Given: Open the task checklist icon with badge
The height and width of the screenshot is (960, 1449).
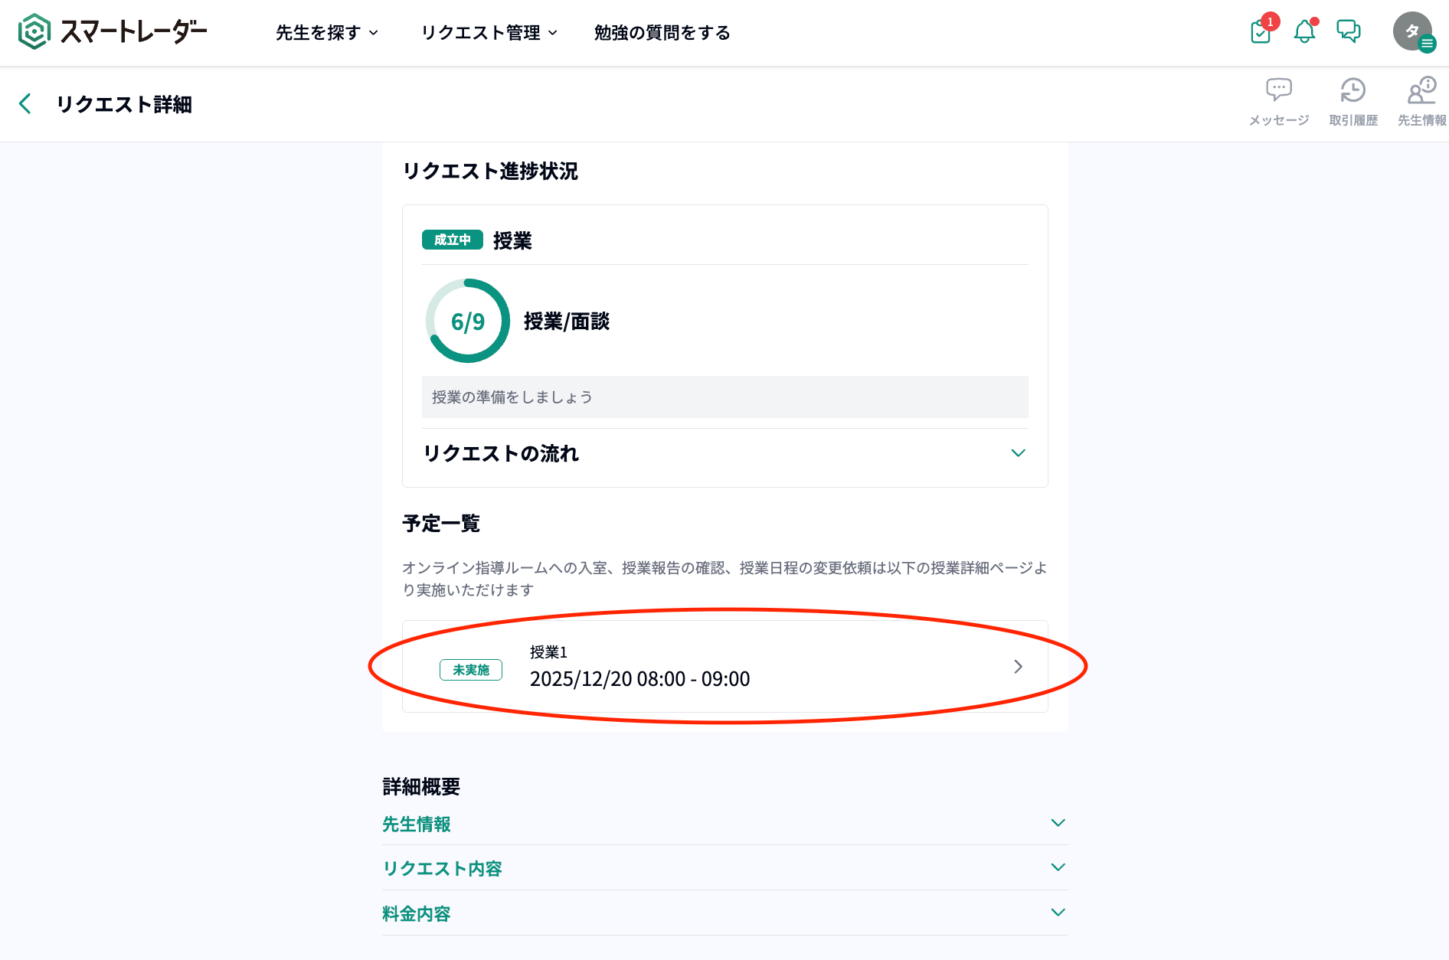Looking at the screenshot, I should pyautogui.click(x=1261, y=32).
